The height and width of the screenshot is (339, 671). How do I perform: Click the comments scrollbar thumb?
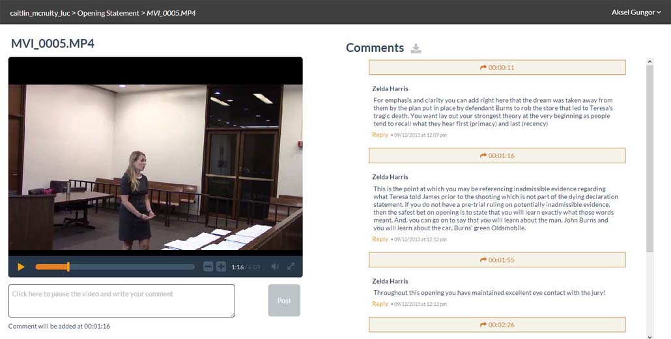pos(650,159)
